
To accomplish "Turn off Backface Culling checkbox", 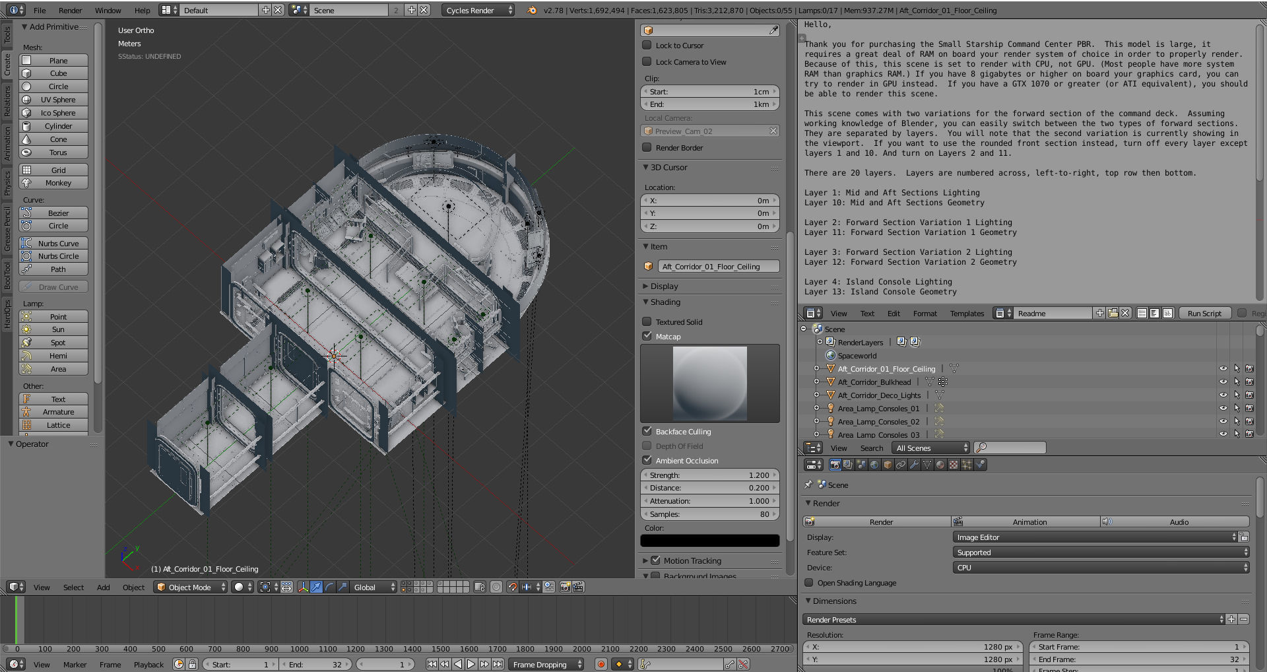I will click(647, 431).
